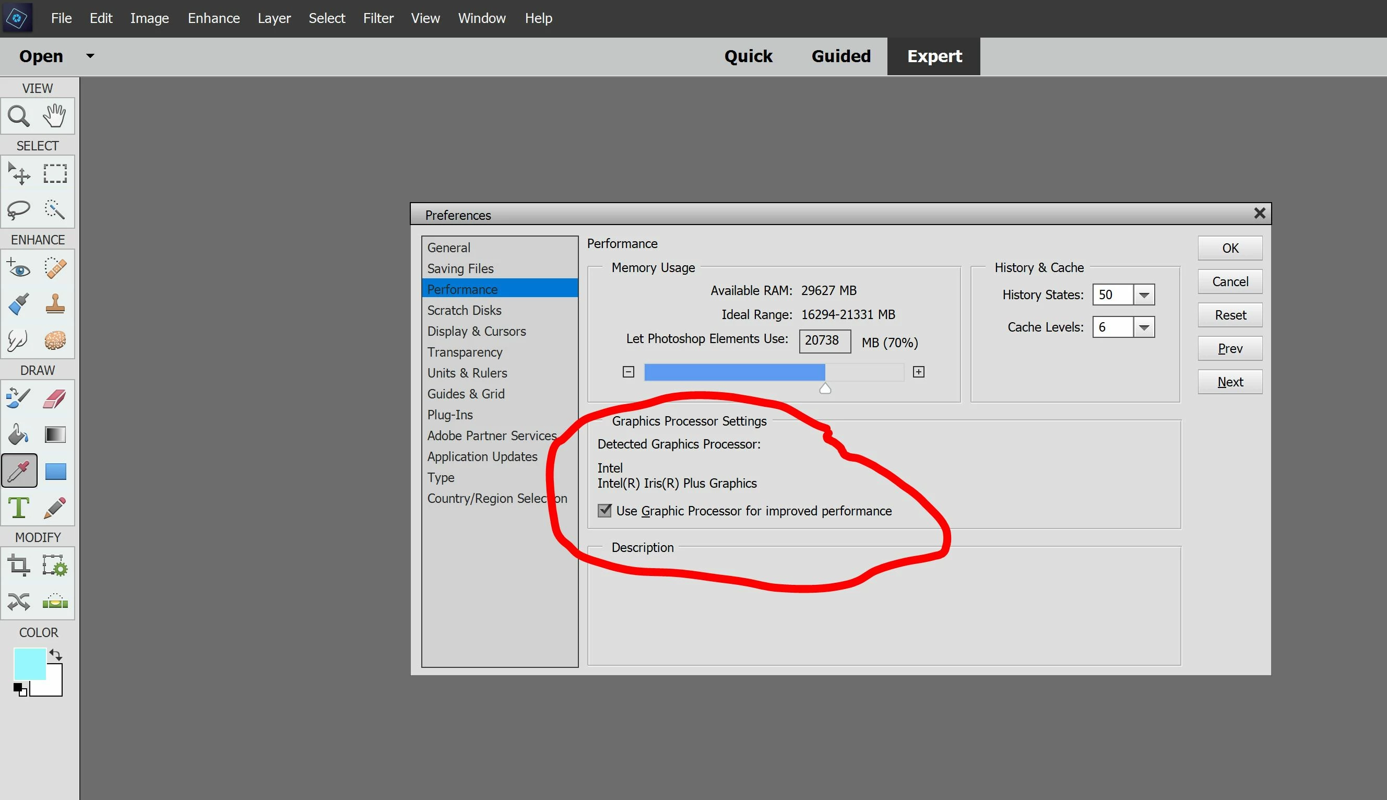
Task: Select the Hand tool
Action: coord(55,115)
